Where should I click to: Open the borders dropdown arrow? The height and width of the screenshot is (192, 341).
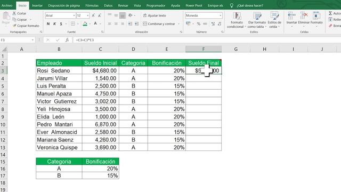78,23
